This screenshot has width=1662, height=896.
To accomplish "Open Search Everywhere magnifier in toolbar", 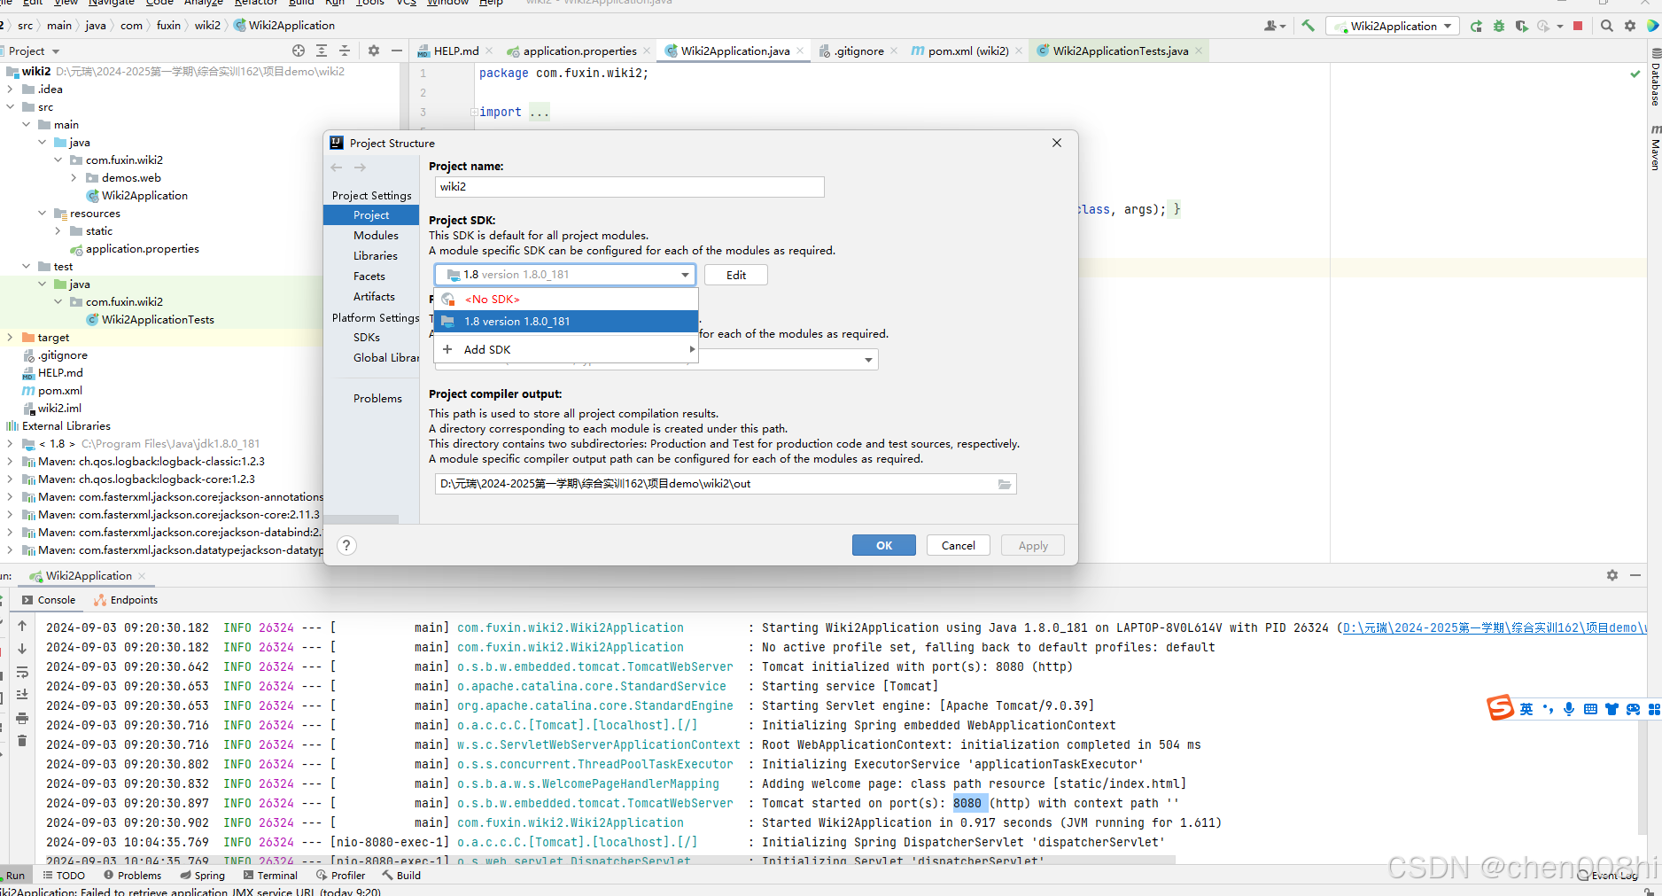I will [1605, 26].
